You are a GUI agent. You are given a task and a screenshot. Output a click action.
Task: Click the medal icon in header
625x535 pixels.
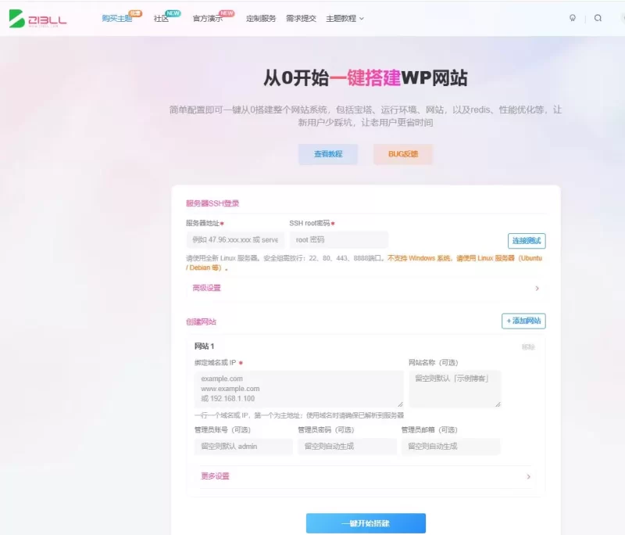[573, 18]
